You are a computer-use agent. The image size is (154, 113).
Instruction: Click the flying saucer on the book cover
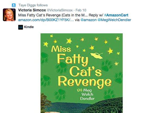click(x=96, y=56)
